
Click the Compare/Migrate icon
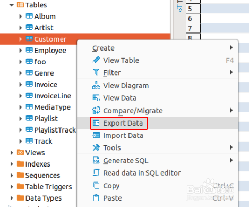click(96, 110)
